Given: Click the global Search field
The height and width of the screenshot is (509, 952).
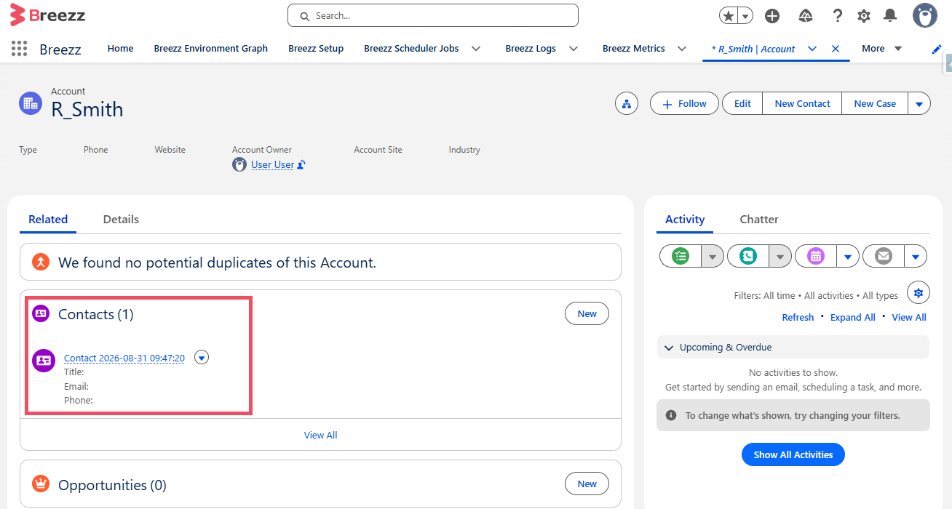Looking at the screenshot, I should pyautogui.click(x=433, y=15).
